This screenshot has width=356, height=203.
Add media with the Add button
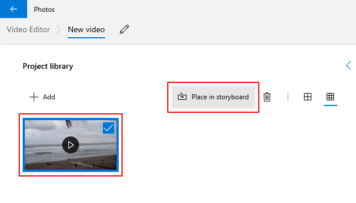point(42,97)
